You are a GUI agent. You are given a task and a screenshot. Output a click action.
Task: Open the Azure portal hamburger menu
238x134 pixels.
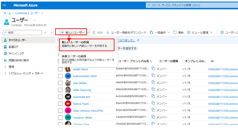[x=5, y=5]
